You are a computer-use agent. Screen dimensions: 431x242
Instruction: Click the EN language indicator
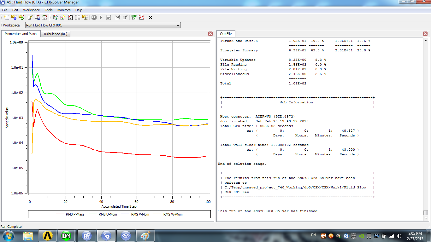(313, 235)
